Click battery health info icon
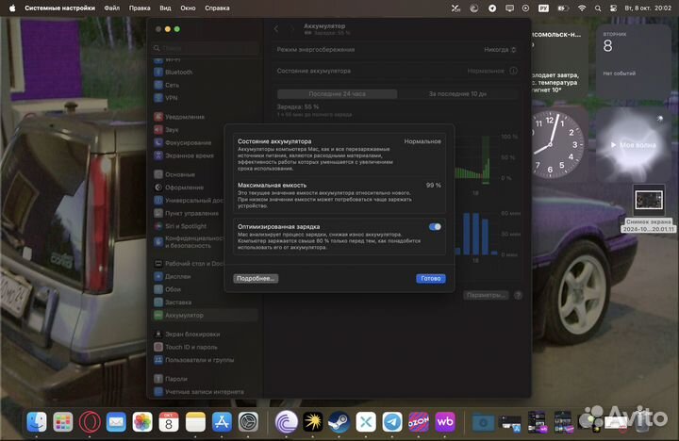The height and width of the screenshot is (441, 679). pos(514,71)
